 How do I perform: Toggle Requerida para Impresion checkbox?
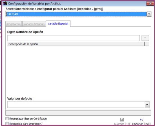coord(7,123)
